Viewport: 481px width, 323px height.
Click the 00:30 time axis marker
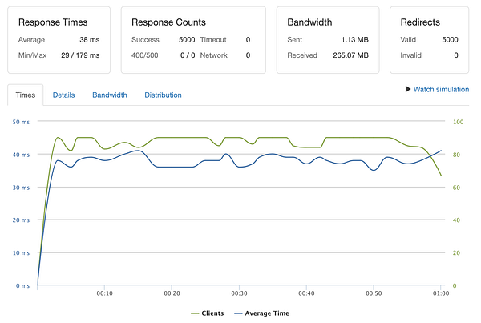238,293
